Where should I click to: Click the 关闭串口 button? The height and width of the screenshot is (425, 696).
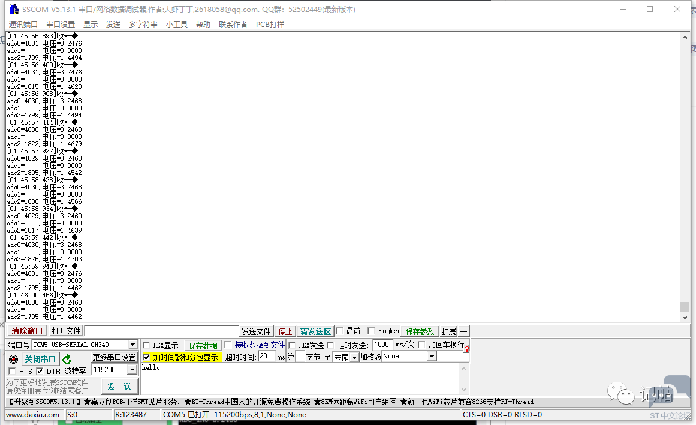point(40,359)
